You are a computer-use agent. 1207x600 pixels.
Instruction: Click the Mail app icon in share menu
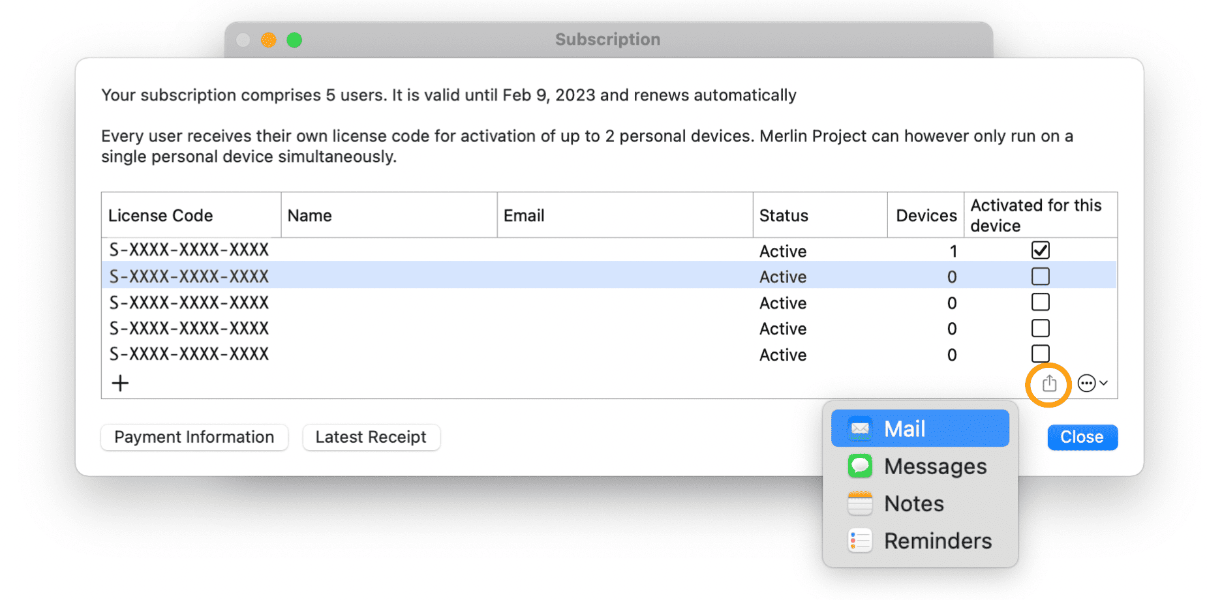point(860,428)
